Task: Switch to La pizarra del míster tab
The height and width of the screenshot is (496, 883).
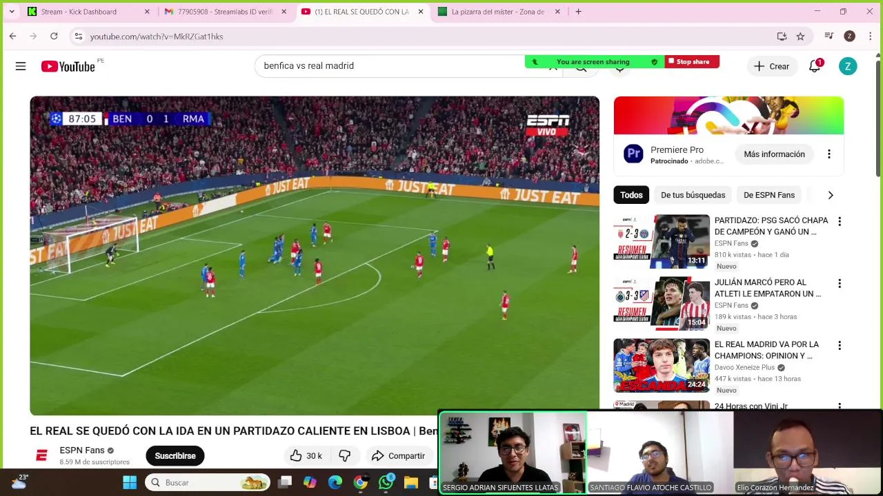Action: point(498,12)
